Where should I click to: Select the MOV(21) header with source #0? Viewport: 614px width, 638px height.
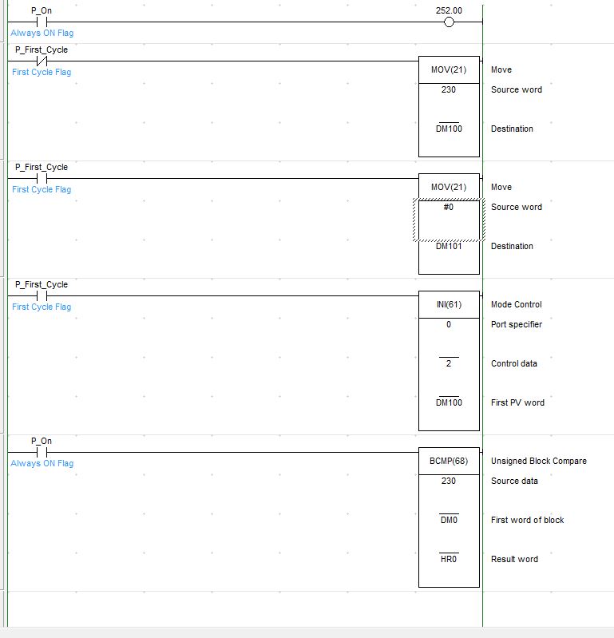tap(449, 187)
